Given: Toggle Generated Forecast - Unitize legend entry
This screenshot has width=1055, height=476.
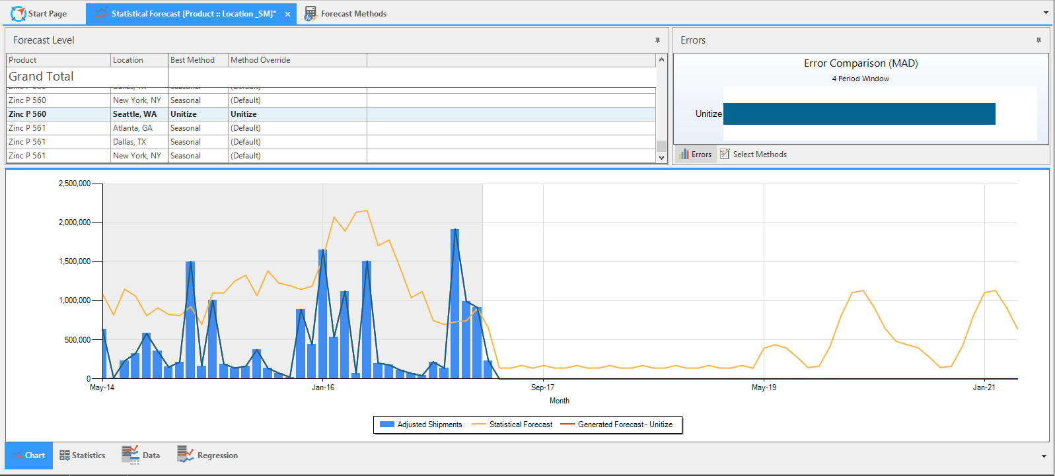Looking at the screenshot, I should point(616,425).
